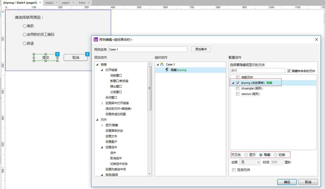Click the Axure RP icon in dialog title
The height and width of the screenshot is (189, 325).
click(96, 40)
